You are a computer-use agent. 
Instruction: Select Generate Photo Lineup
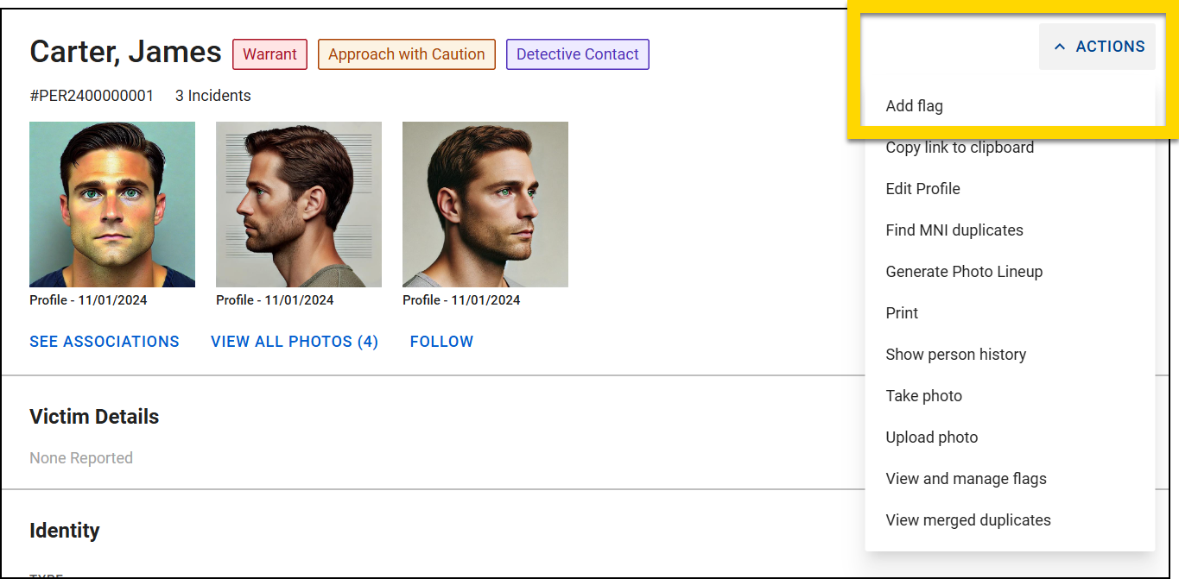point(964,271)
